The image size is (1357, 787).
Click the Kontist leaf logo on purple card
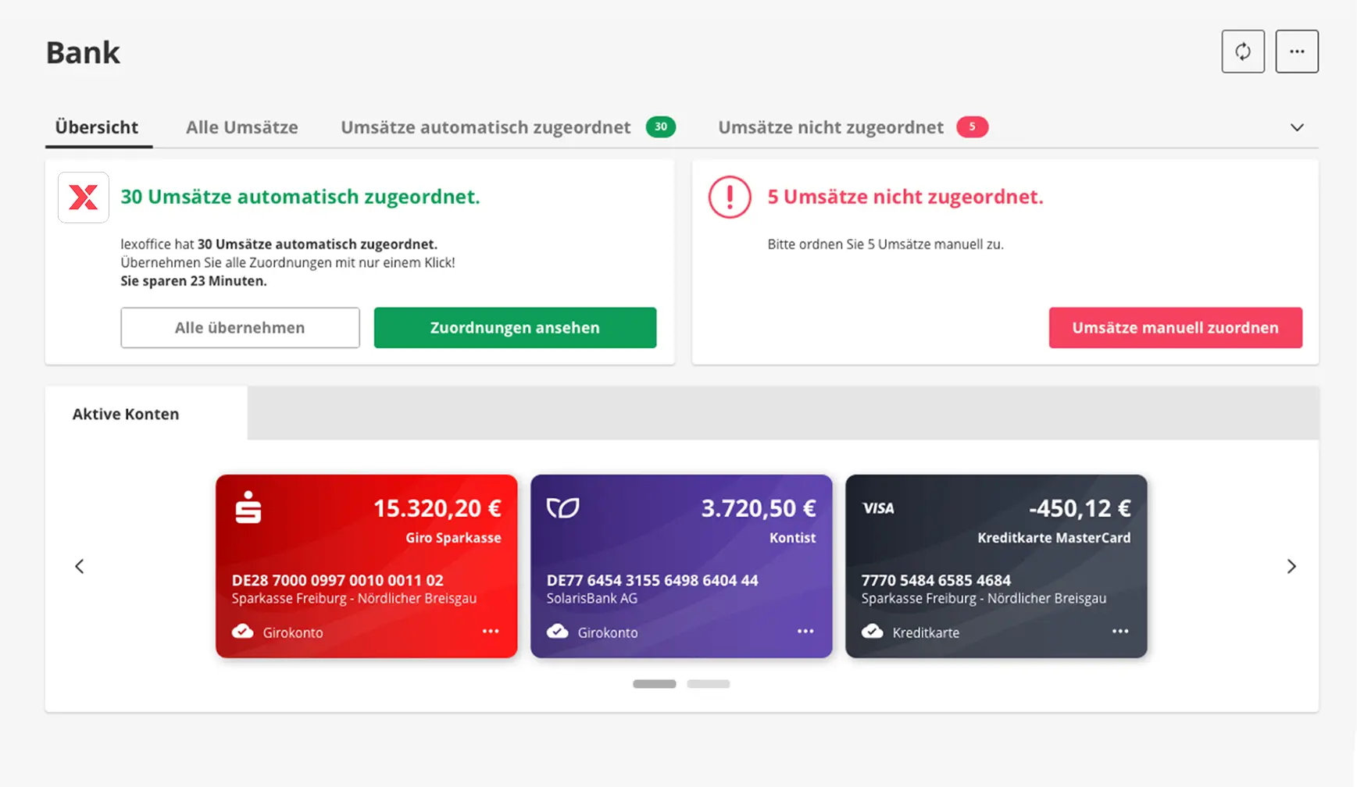pos(562,508)
